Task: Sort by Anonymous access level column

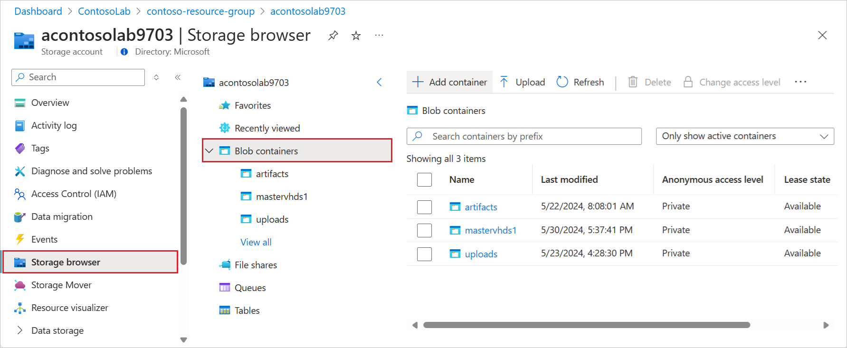Action: tap(713, 179)
